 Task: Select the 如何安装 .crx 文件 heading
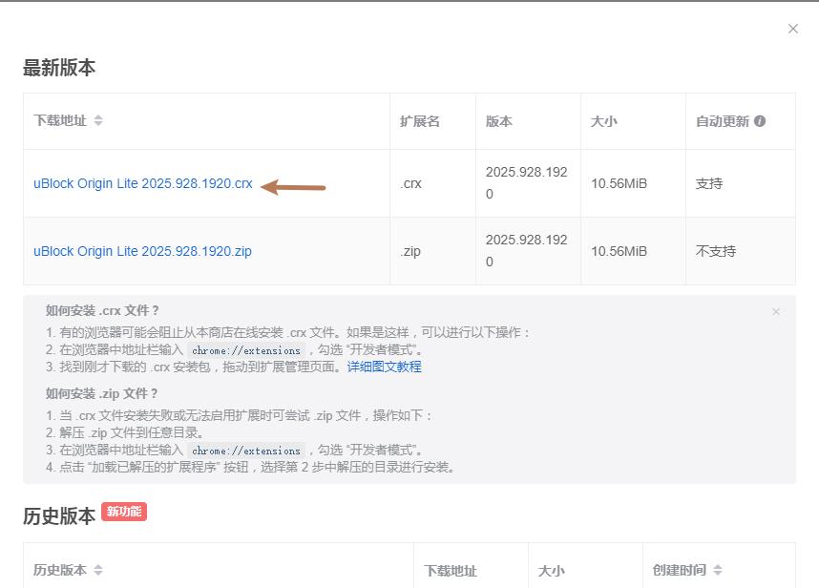(x=102, y=311)
